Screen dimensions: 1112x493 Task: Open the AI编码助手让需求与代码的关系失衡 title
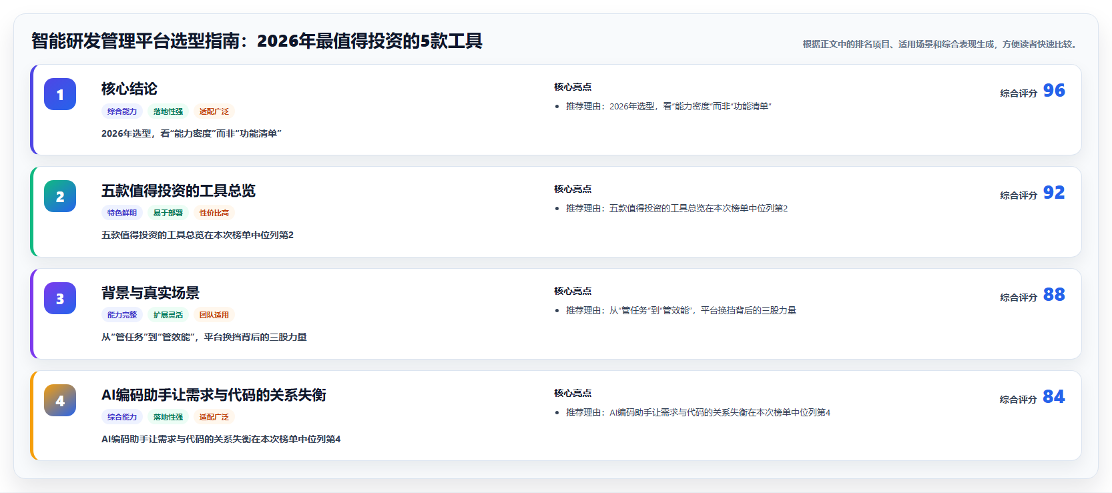pyautogui.click(x=214, y=395)
